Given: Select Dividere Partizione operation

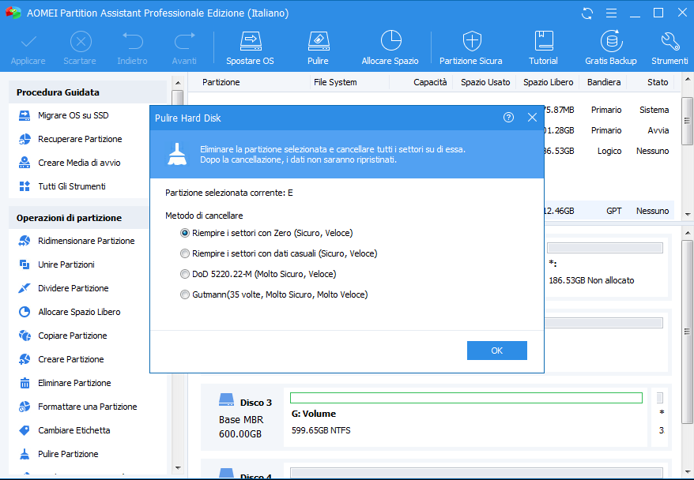Looking at the screenshot, I should [x=64, y=288].
